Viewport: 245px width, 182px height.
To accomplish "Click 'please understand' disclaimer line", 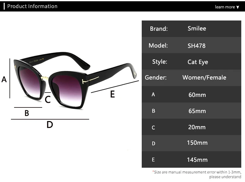I will point(225,177).
